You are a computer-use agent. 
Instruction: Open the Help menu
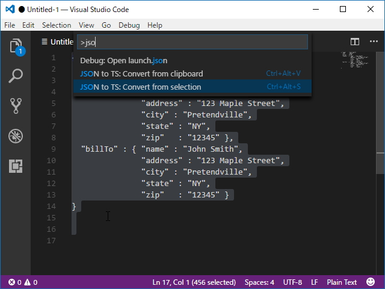[x=155, y=25]
